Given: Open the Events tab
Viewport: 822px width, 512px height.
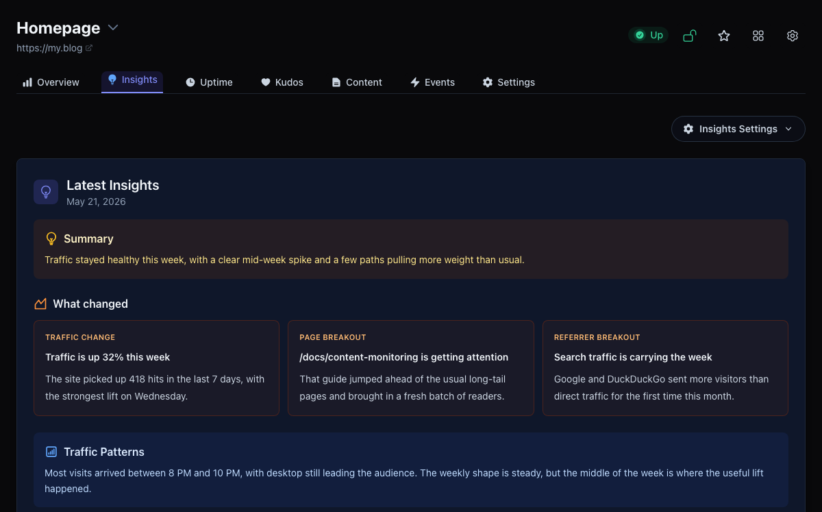Looking at the screenshot, I should pos(432,82).
